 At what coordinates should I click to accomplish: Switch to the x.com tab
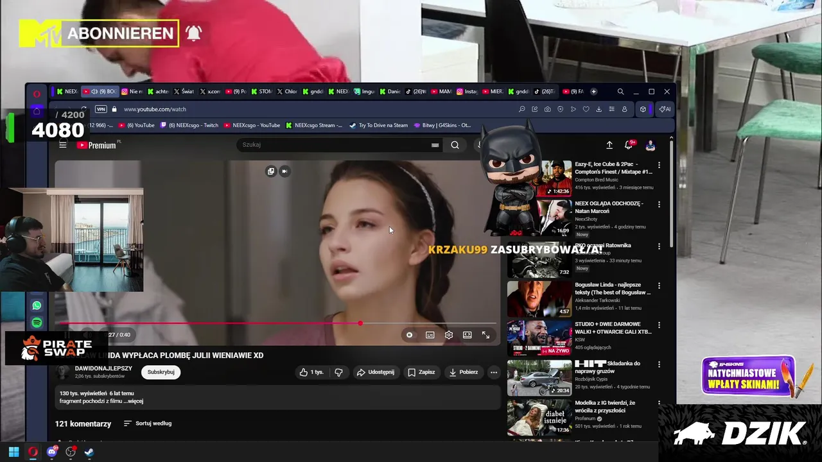(210, 92)
